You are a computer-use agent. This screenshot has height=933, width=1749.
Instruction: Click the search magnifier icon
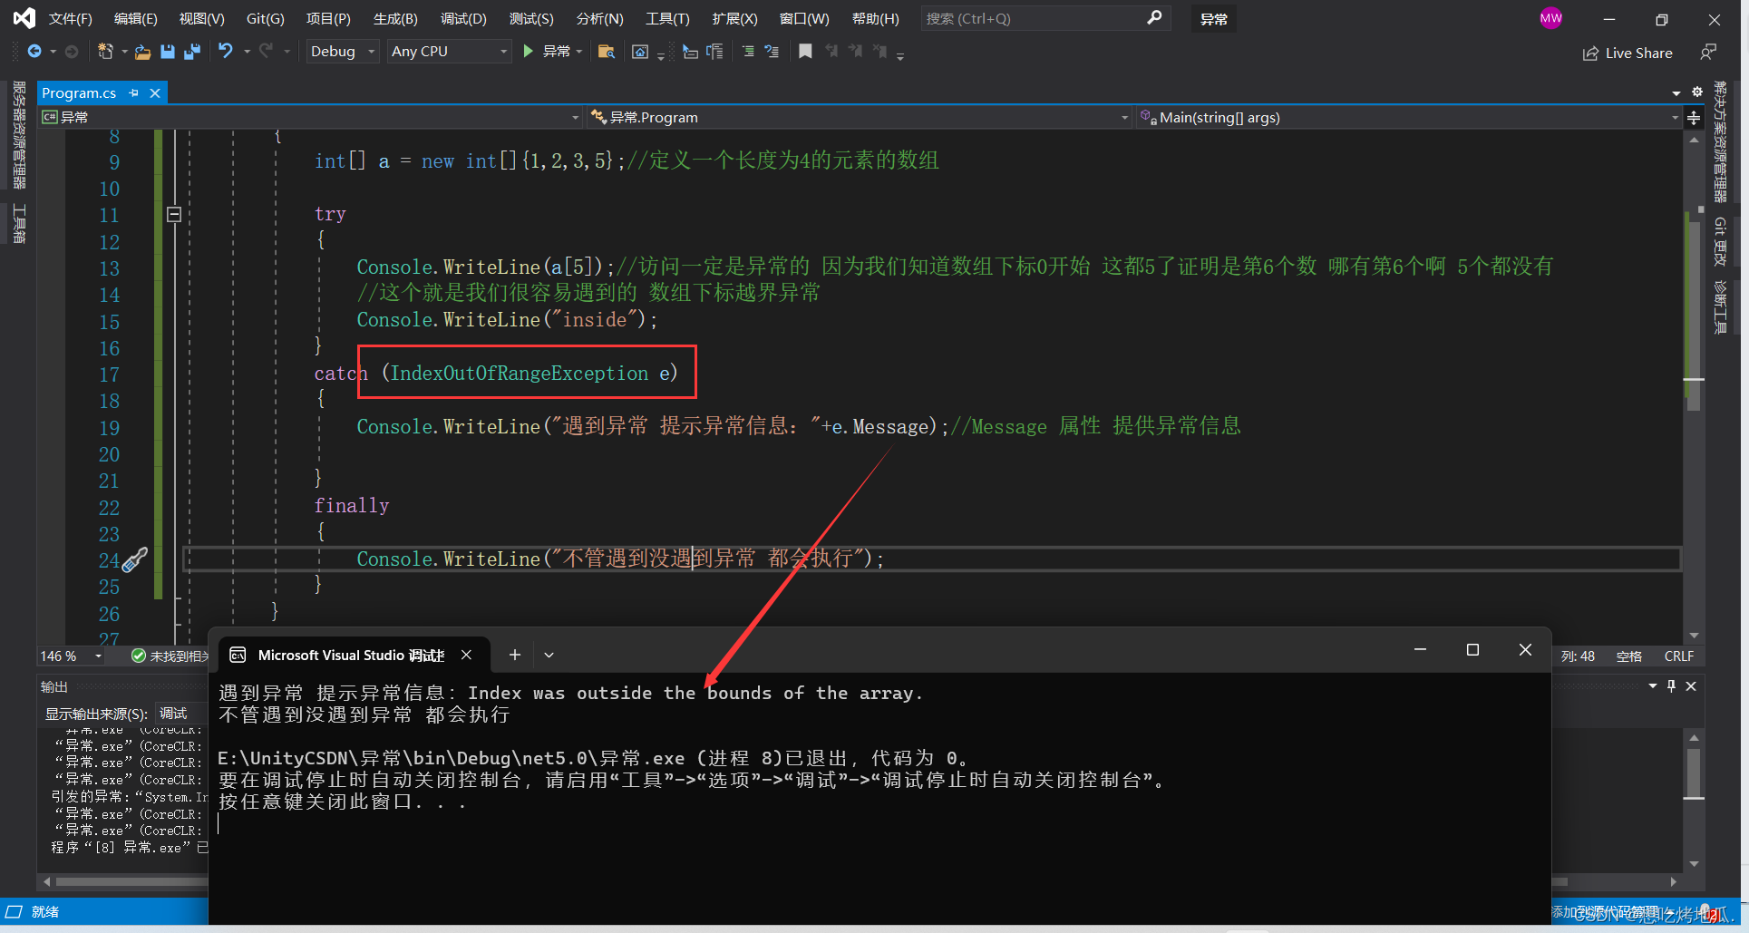(x=1154, y=18)
